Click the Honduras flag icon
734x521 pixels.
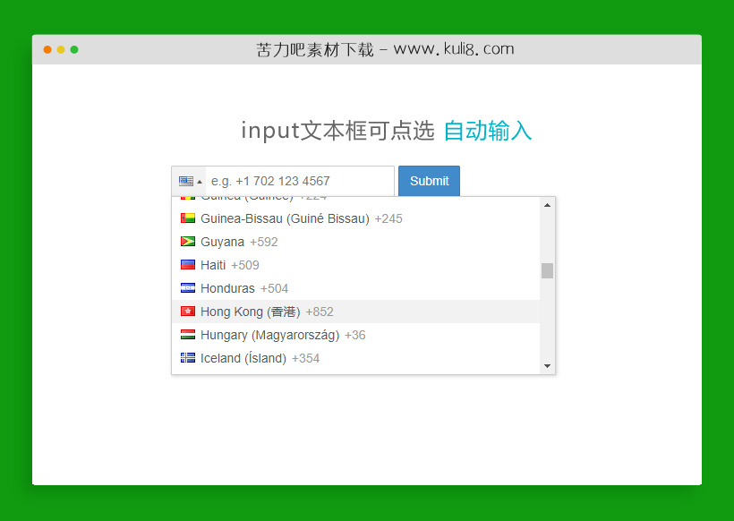point(188,287)
